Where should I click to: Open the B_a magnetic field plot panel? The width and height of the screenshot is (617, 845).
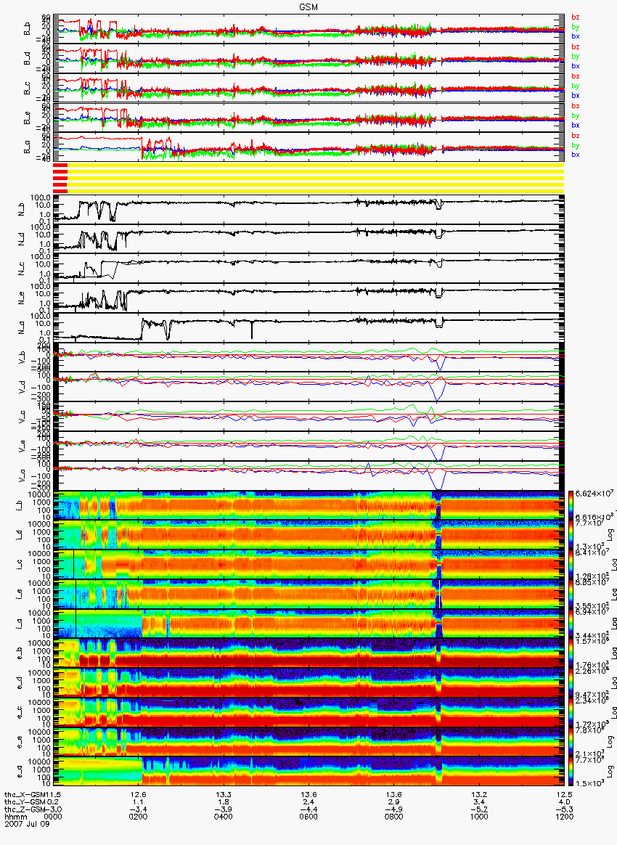307,147
